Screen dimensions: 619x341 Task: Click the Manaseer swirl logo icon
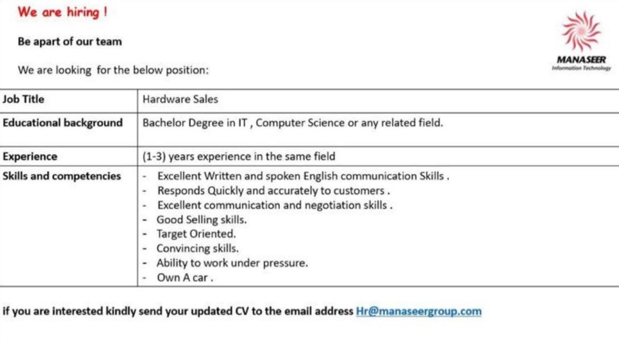(x=582, y=32)
